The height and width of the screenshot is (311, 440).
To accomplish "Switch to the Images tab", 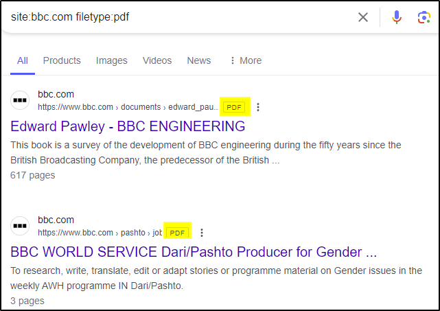I will point(112,60).
